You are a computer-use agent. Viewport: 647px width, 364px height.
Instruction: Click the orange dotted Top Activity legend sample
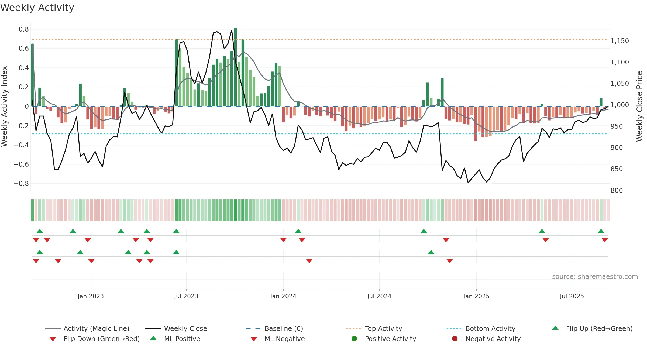pos(353,328)
